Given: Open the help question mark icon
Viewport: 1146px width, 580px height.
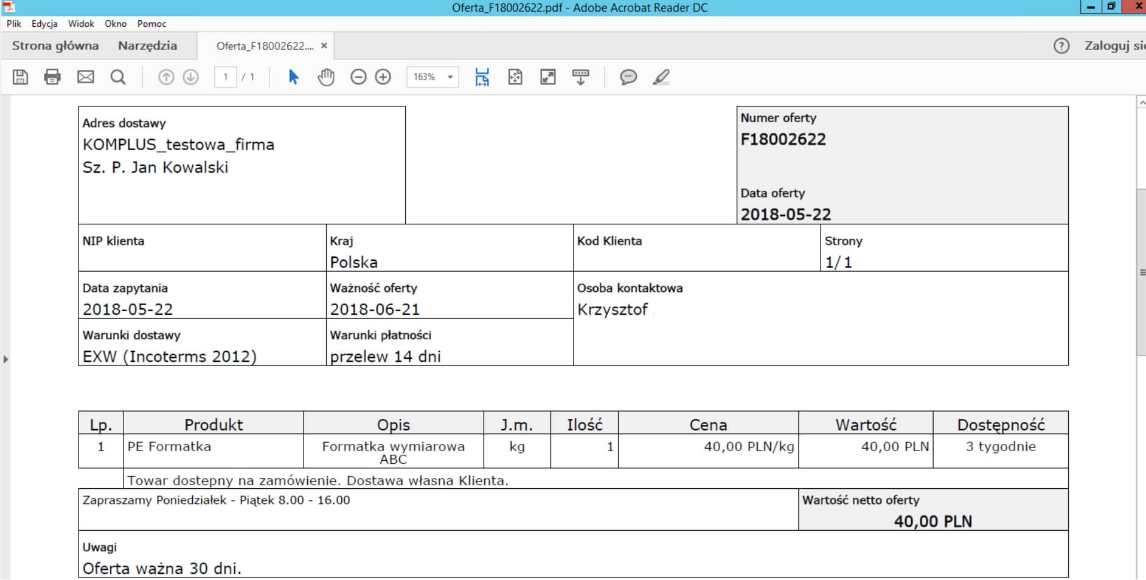Looking at the screenshot, I should click(x=1061, y=46).
